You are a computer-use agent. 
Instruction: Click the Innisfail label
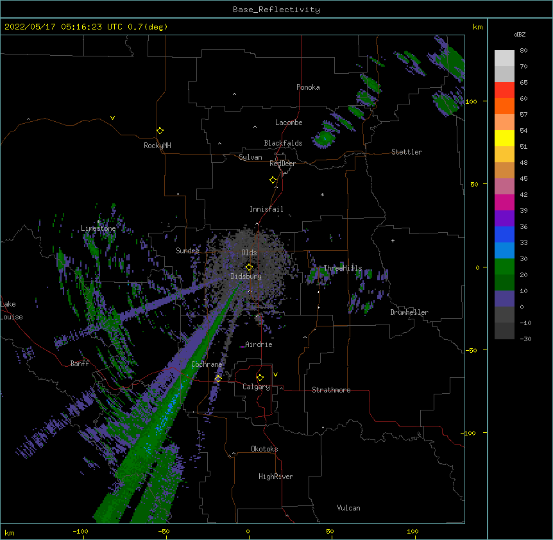coord(266,209)
